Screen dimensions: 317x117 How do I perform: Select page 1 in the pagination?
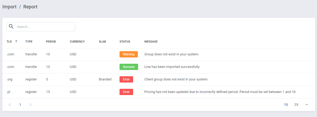(20, 105)
